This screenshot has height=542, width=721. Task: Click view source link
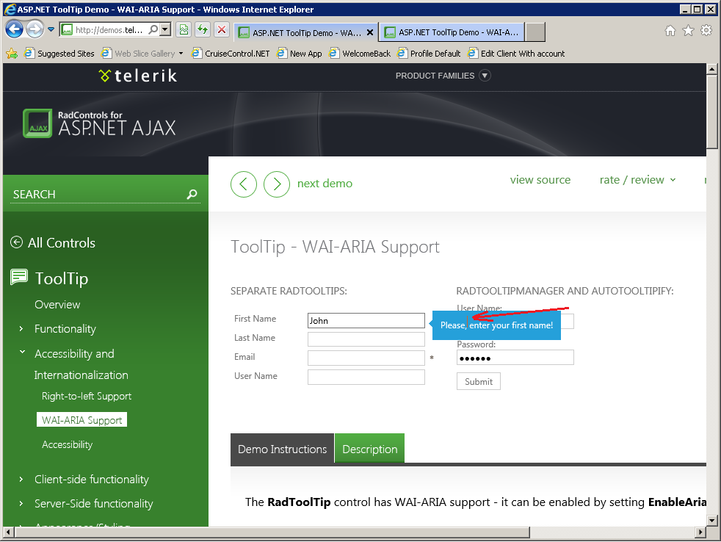point(540,180)
